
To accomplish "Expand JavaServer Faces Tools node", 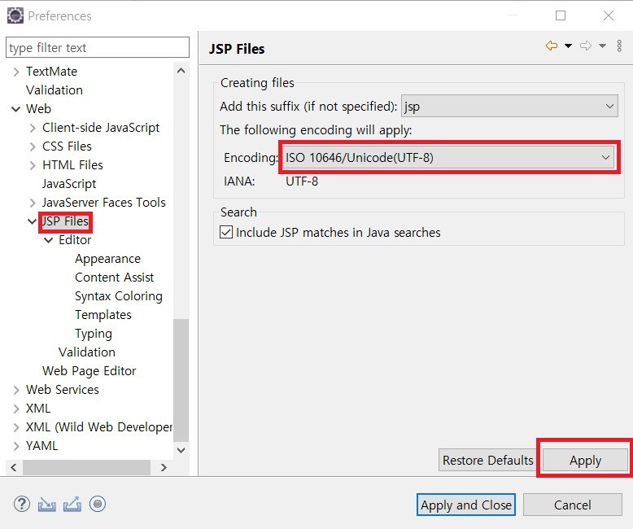I will click(33, 203).
